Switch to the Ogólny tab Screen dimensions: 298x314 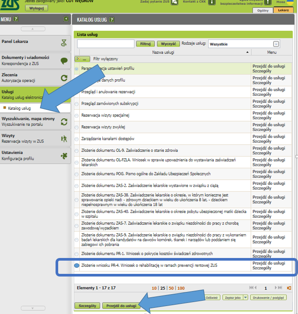point(263,10)
